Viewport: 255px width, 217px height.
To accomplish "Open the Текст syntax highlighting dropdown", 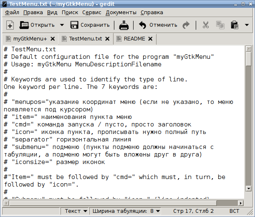I will (75, 211).
